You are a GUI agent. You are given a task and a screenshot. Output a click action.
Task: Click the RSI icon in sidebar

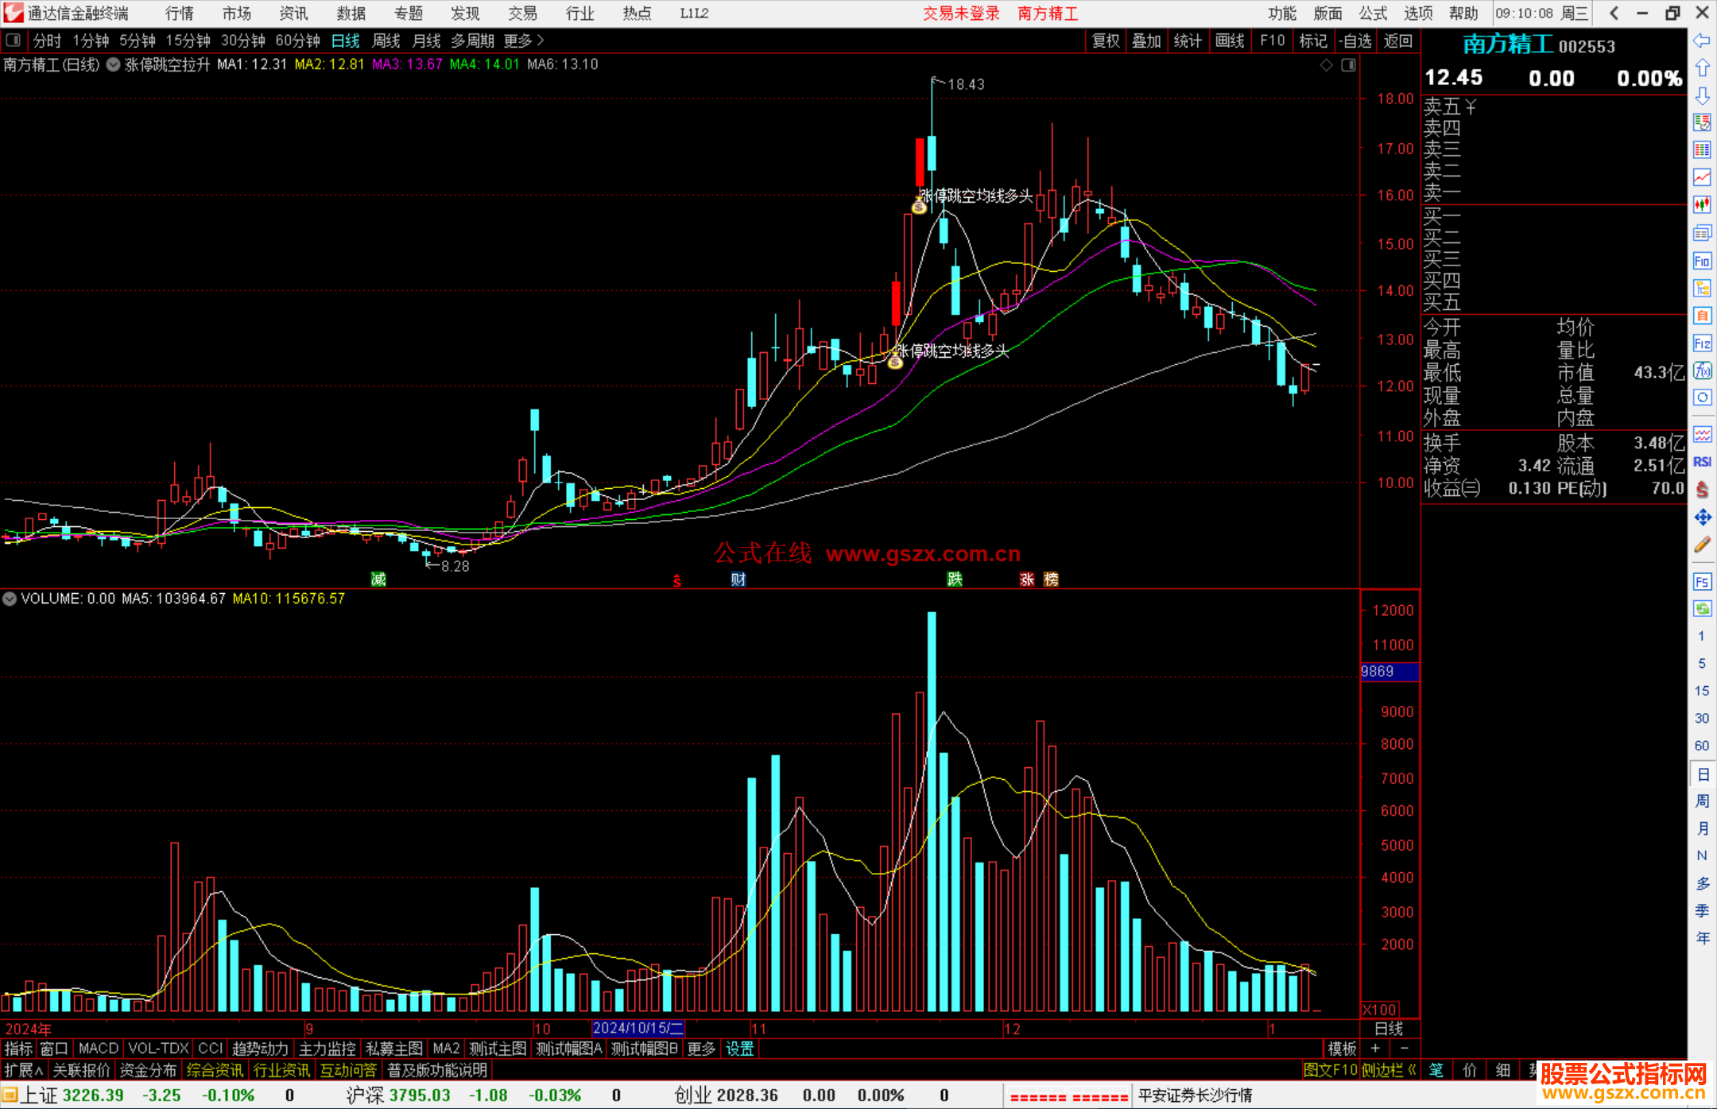(1702, 462)
